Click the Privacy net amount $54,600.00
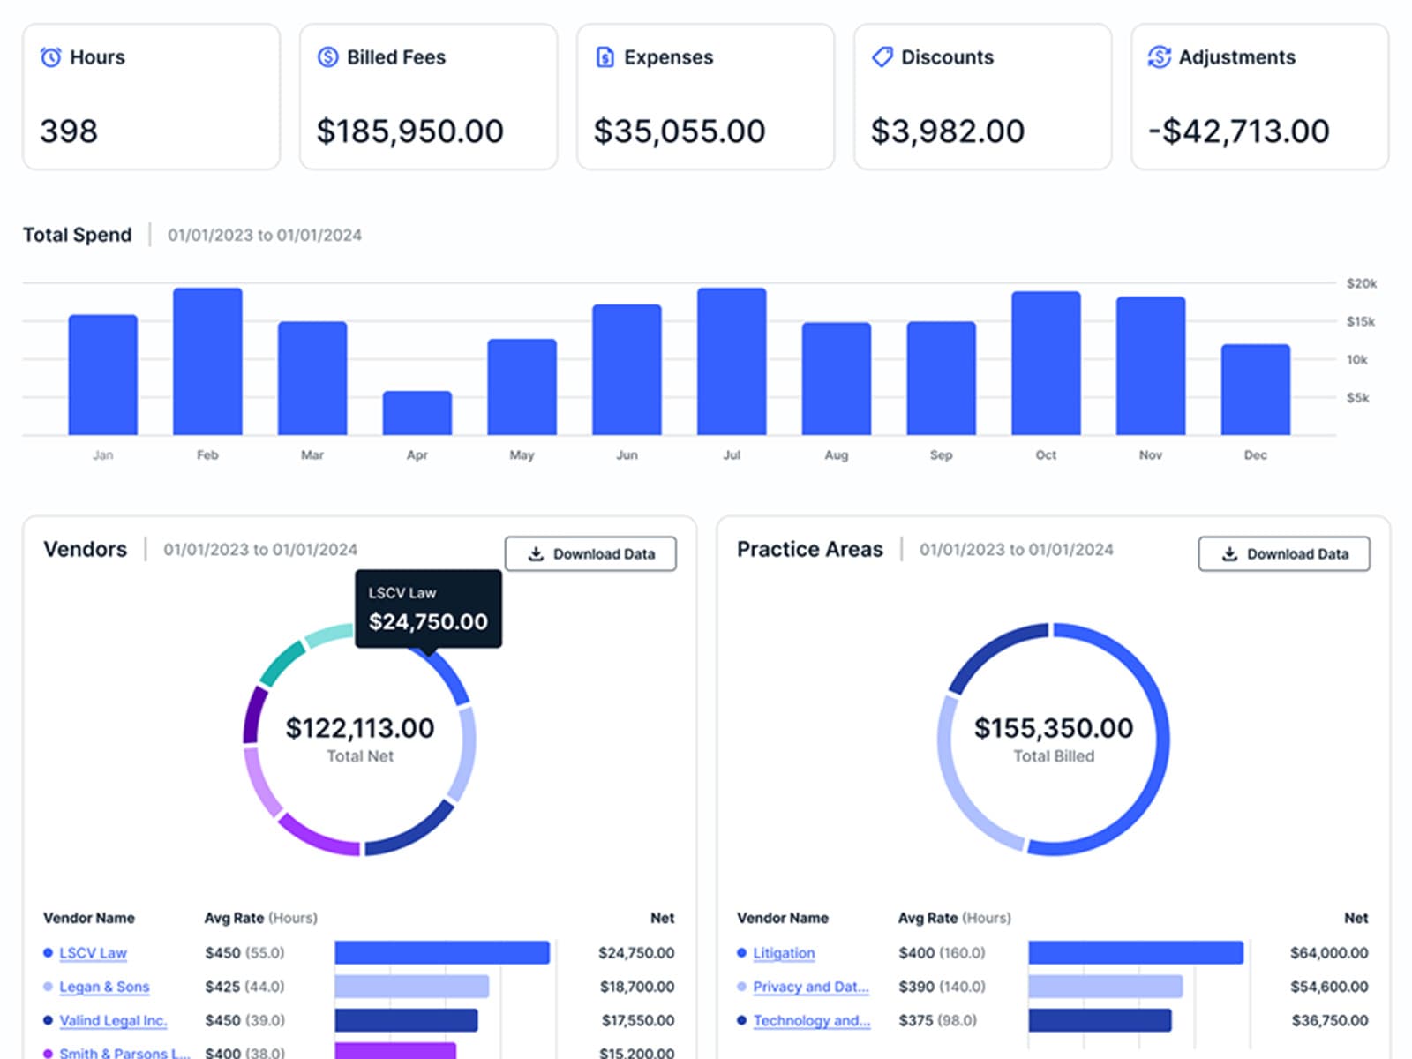This screenshot has height=1059, width=1412. (1329, 987)
